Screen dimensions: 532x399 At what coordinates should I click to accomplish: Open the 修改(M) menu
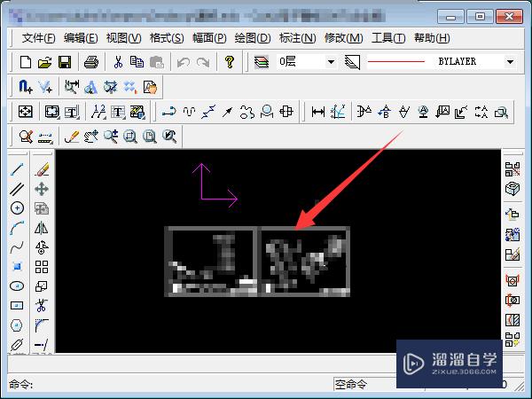[344, 37]
